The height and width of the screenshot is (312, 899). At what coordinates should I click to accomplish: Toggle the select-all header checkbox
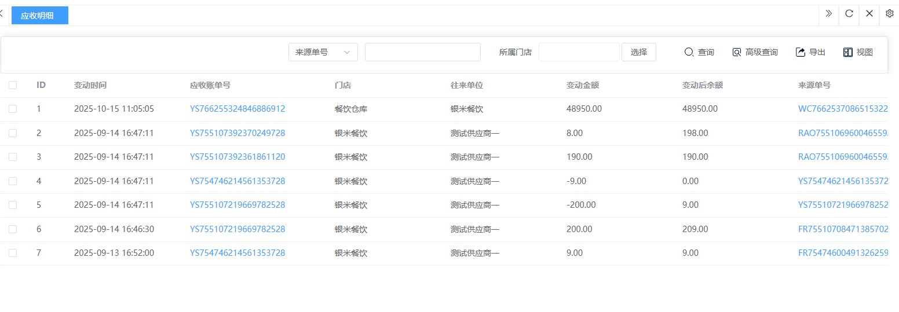coord(13,85)
